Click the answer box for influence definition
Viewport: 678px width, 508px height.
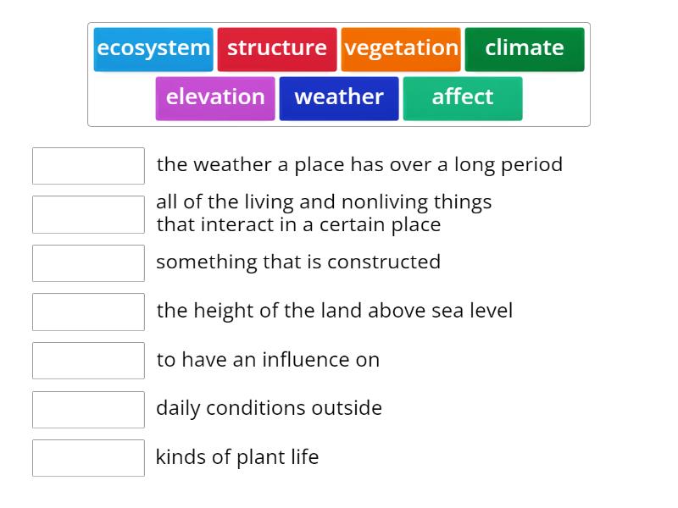88,360
